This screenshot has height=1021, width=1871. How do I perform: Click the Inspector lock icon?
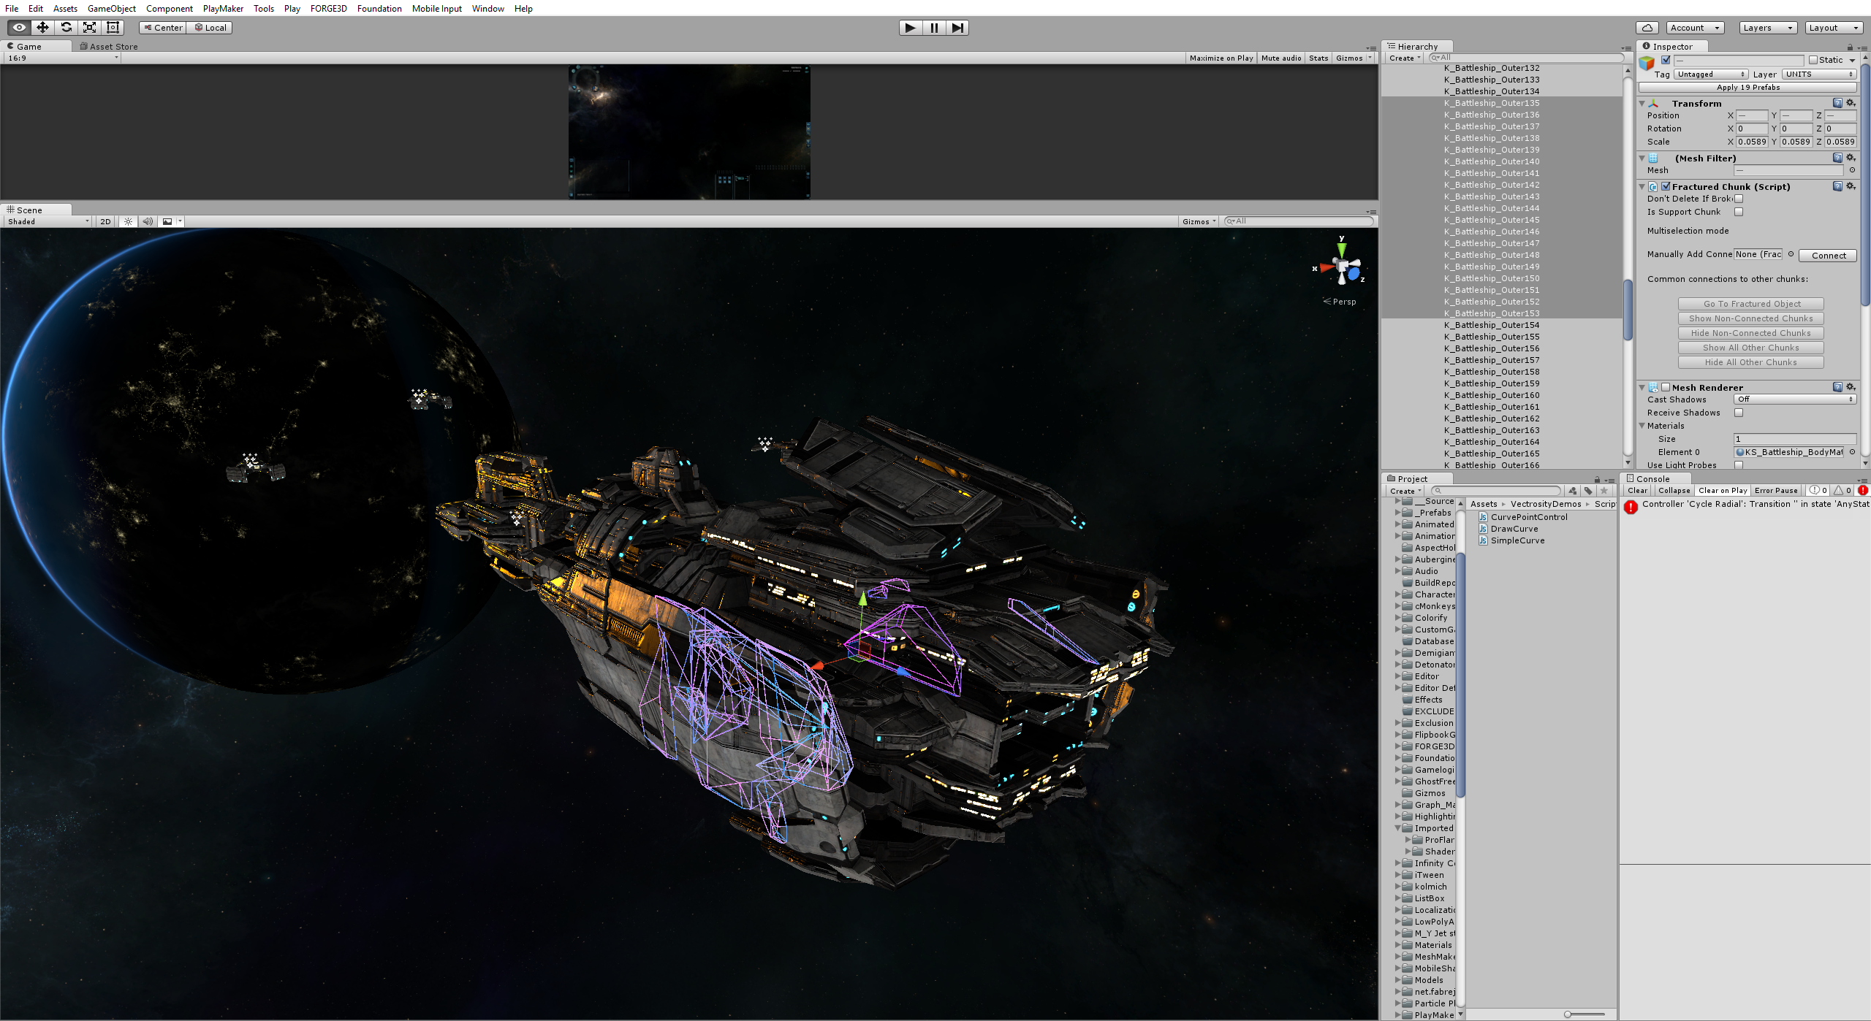point(1850,47)
